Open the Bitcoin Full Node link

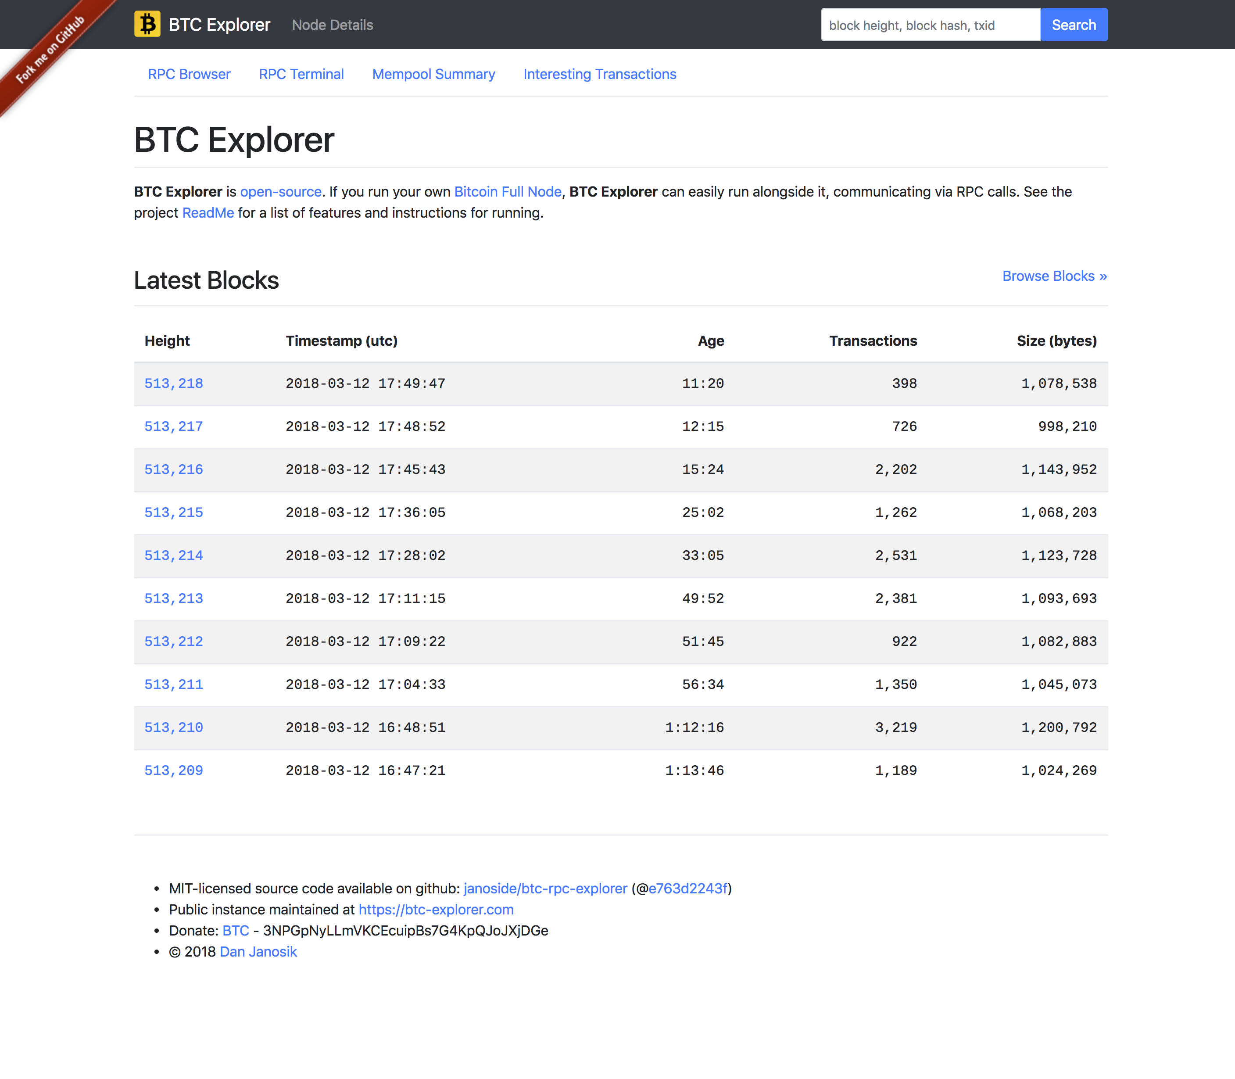pos(507,192)
